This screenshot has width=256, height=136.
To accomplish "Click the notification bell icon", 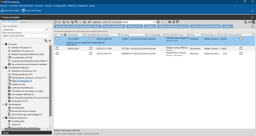I will (x=252, y=11).
